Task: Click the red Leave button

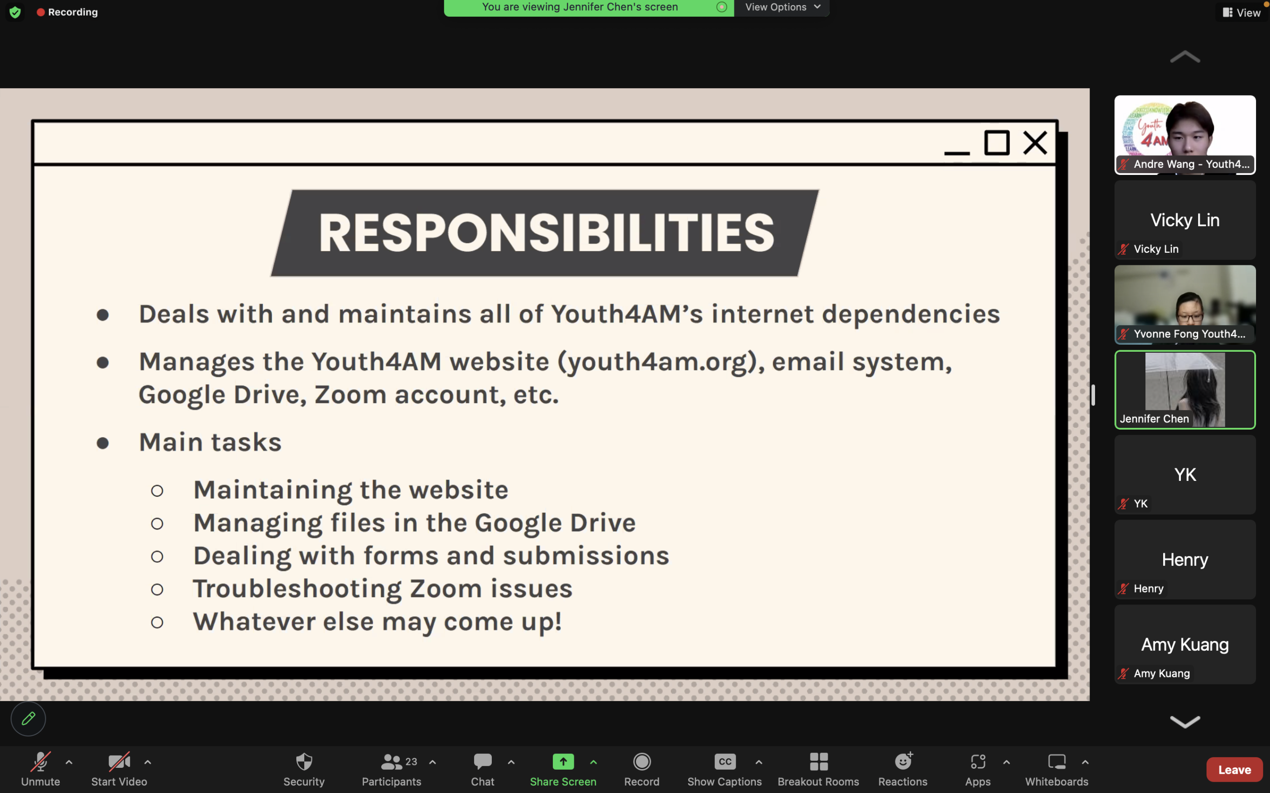Action: (1235, 769)
